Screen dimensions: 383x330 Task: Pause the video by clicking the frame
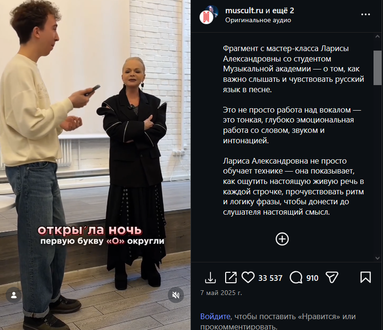(x=95, y=146)
